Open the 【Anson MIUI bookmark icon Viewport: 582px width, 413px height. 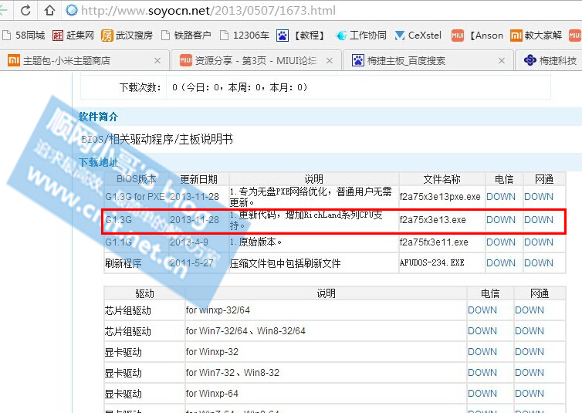pyautogui.click(x=458, y=36)
